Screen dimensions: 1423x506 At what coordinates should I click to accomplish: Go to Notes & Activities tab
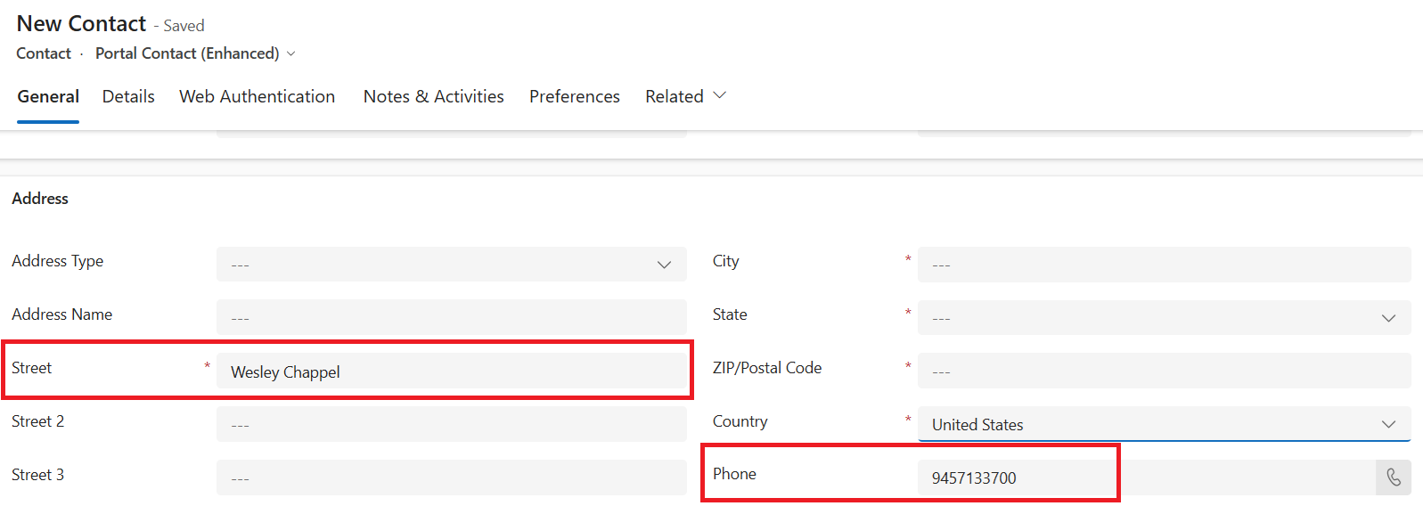433,96
